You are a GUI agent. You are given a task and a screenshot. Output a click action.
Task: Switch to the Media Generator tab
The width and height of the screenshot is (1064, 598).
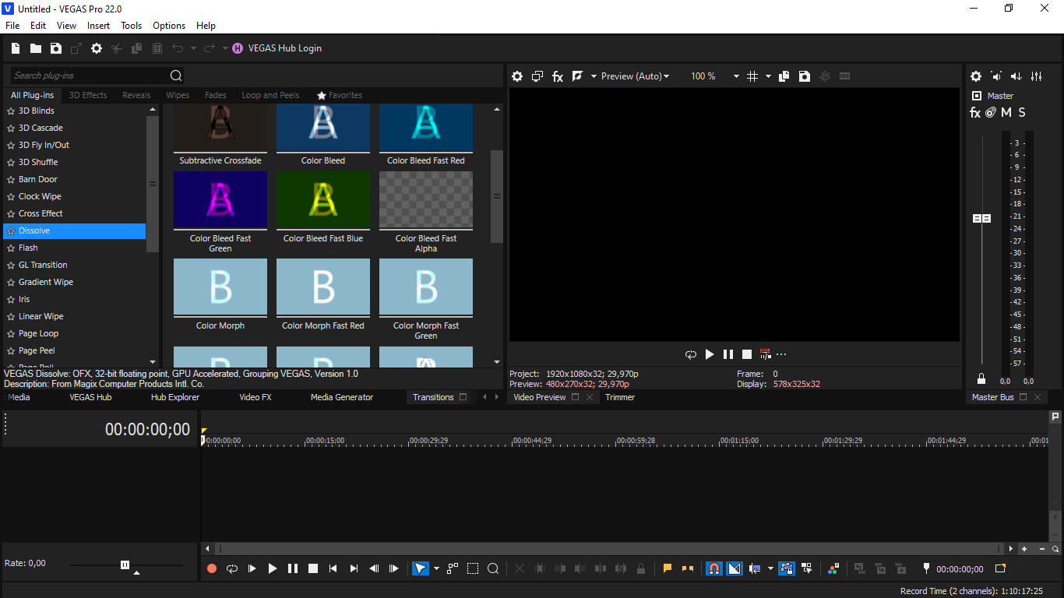tap(342, 397)
